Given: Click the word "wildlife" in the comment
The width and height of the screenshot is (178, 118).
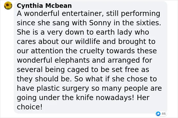Looking at the screenshot, I should point(88,41).
